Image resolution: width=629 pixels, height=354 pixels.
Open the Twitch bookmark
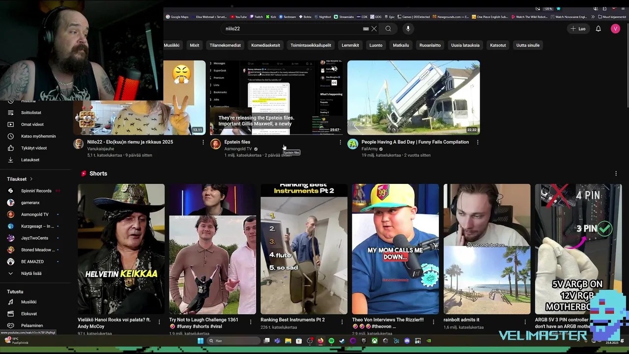coord(256,17)
